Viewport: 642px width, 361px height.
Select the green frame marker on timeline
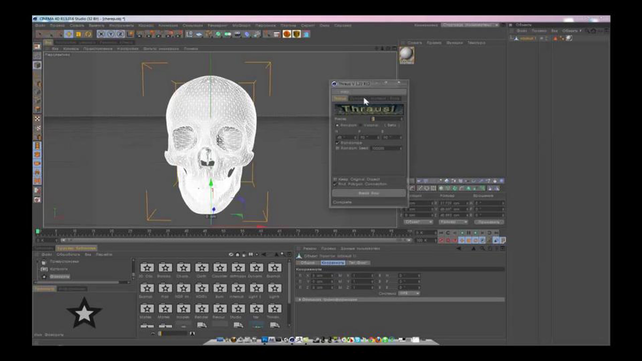point(38,231)
